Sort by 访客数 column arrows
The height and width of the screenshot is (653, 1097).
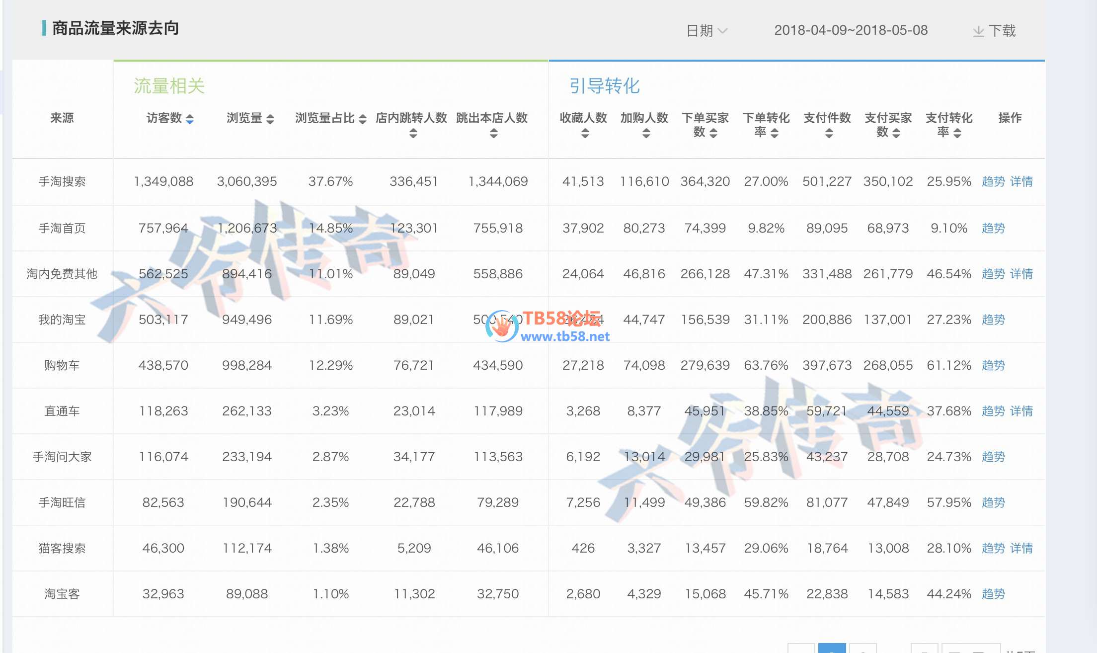click(190, 119)
